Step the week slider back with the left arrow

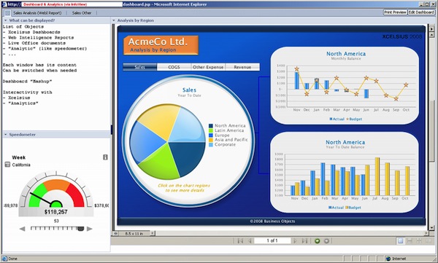point(23,229)
